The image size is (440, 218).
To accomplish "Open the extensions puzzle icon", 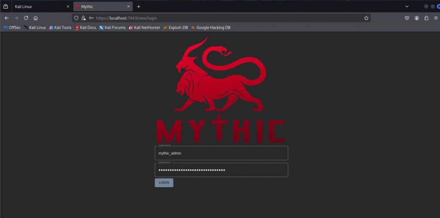I will (426, 18).
